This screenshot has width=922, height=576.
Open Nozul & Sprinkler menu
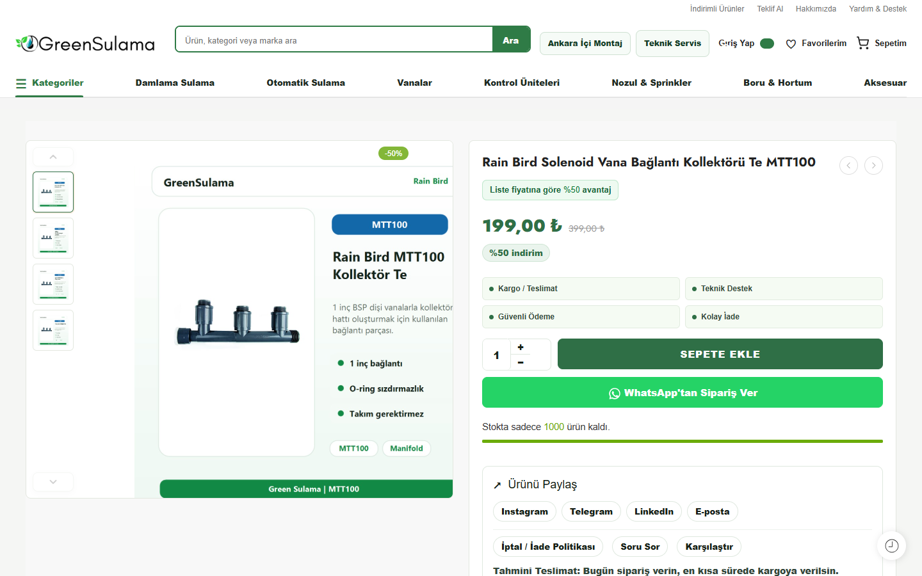(x=651, y=83)
